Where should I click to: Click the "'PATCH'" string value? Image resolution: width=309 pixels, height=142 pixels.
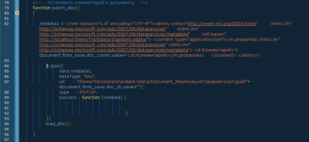[88, 92]
